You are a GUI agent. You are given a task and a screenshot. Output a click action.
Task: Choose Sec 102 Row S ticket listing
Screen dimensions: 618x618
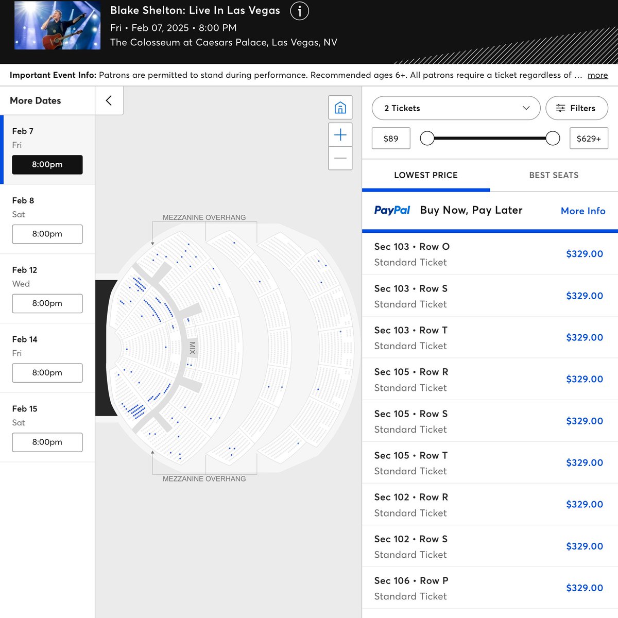(490, 546)
